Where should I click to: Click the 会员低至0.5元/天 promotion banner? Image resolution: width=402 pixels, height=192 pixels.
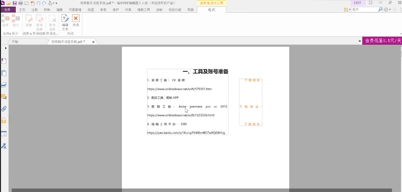tap(382, 41)
